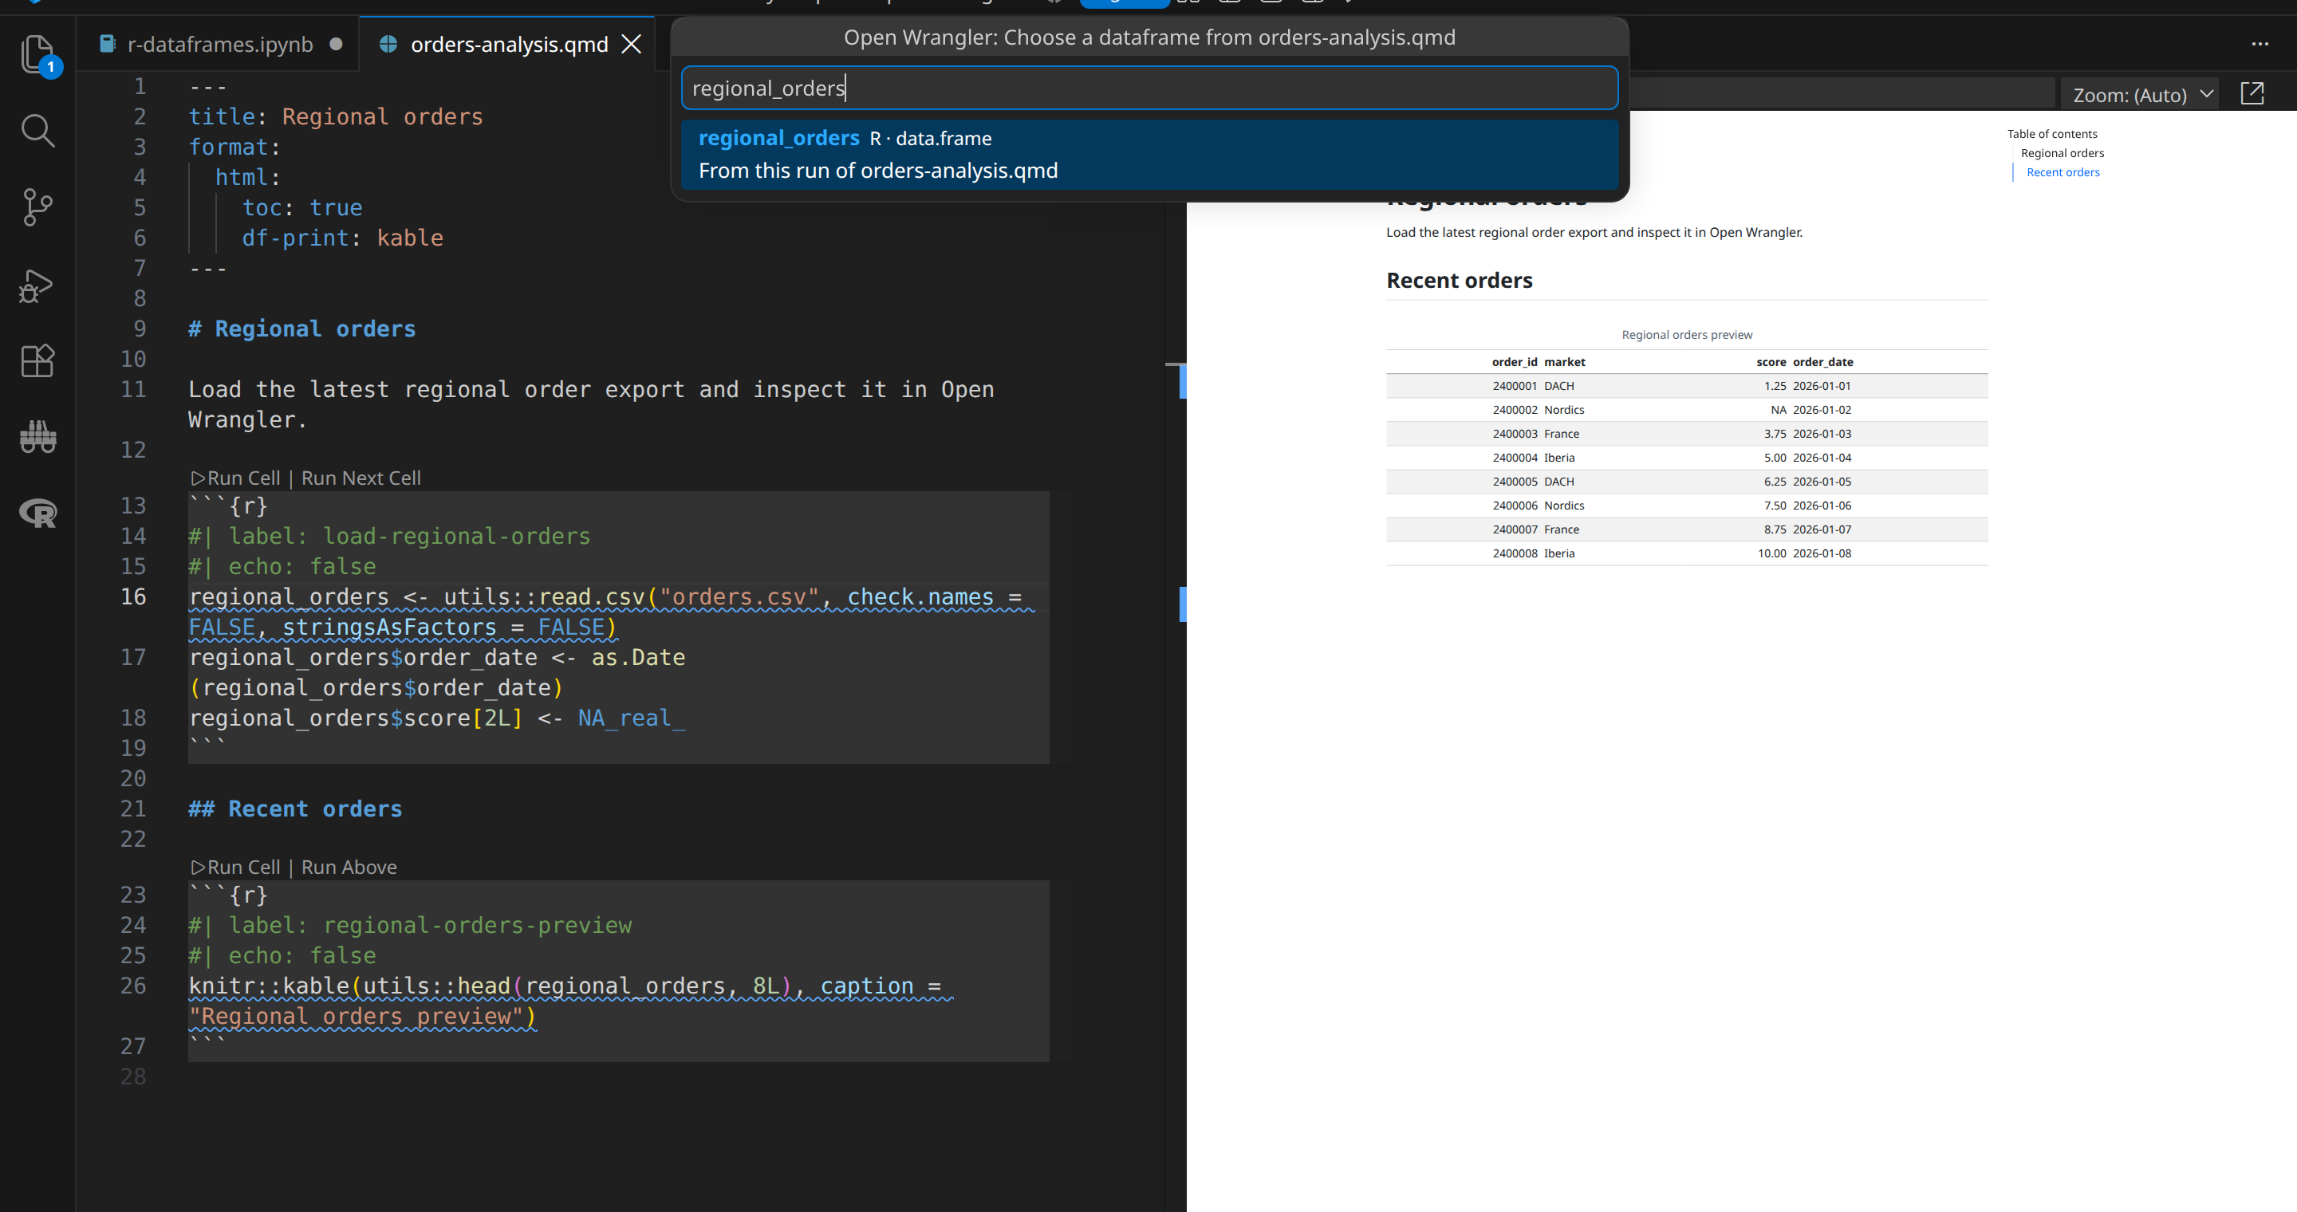
Task: Open the Search view in activity bar
Action: coord(37,130)
